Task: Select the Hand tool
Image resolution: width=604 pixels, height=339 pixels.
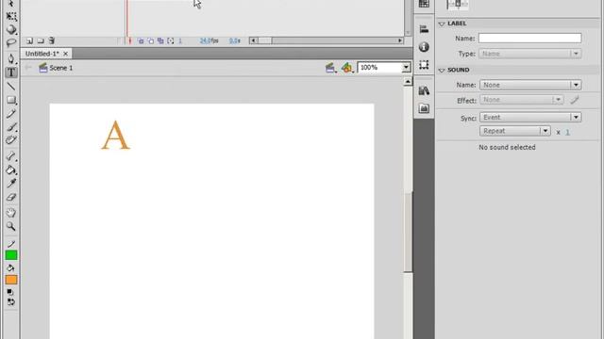Action: (11, 213)
